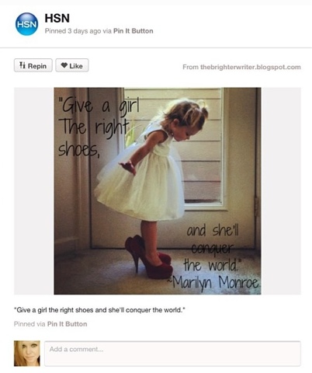Focus the Add a comment field
Image resolution: width=312 pixels, height=373 pixels.
click(172, 354)
